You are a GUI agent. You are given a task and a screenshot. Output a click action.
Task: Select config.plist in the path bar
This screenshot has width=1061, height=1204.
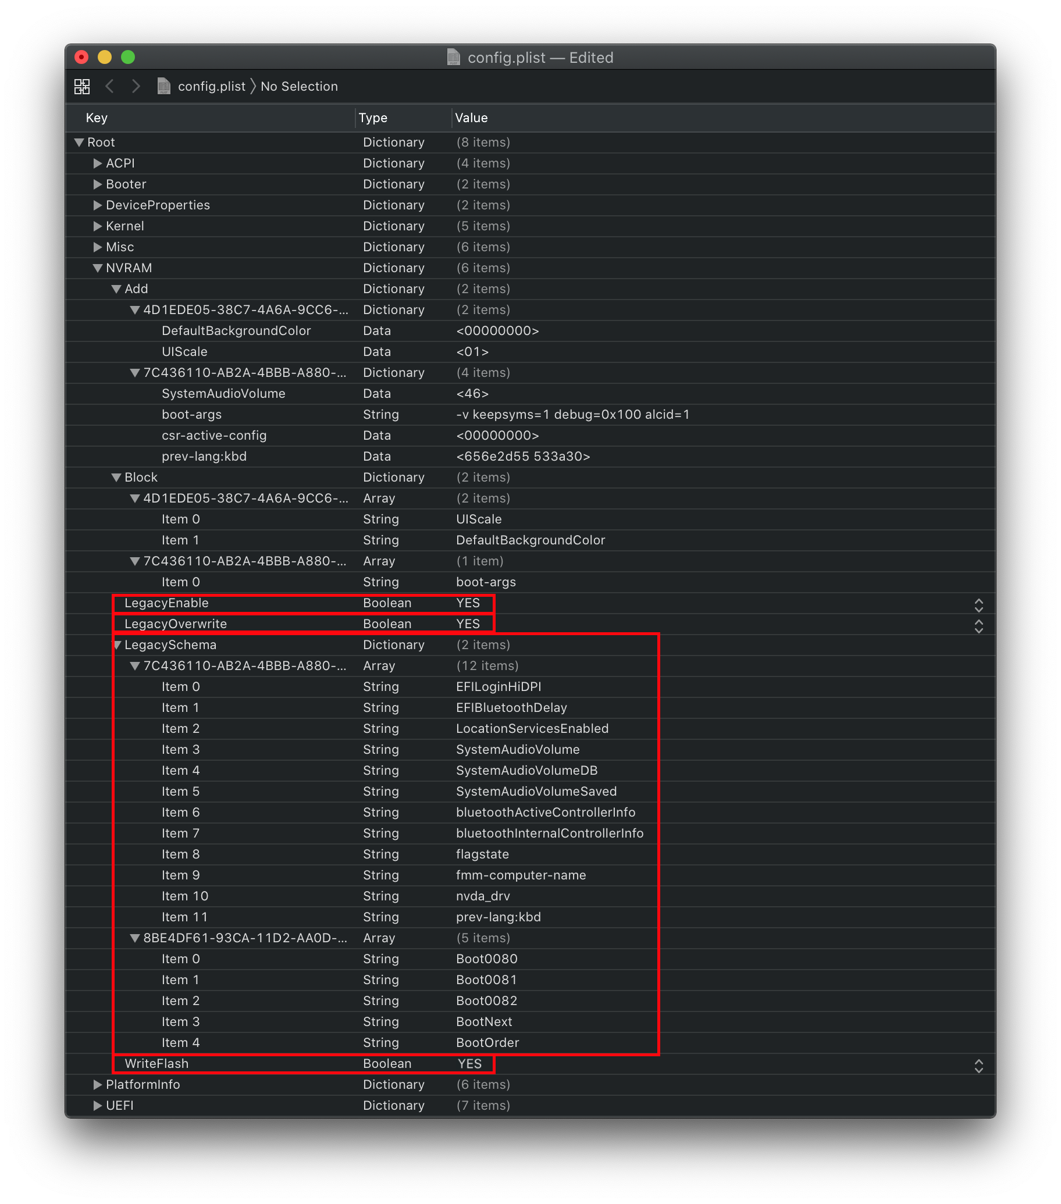tap(212, 87)
